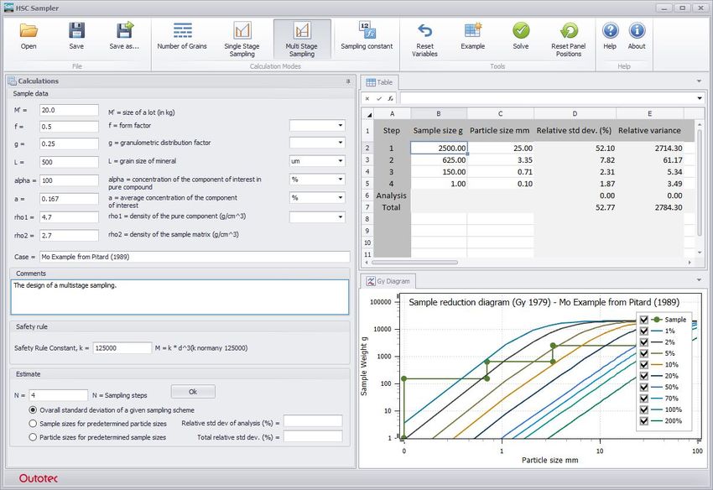Click the Safety Rule Constant k field
713x490 pixels.
pos(122,348)
